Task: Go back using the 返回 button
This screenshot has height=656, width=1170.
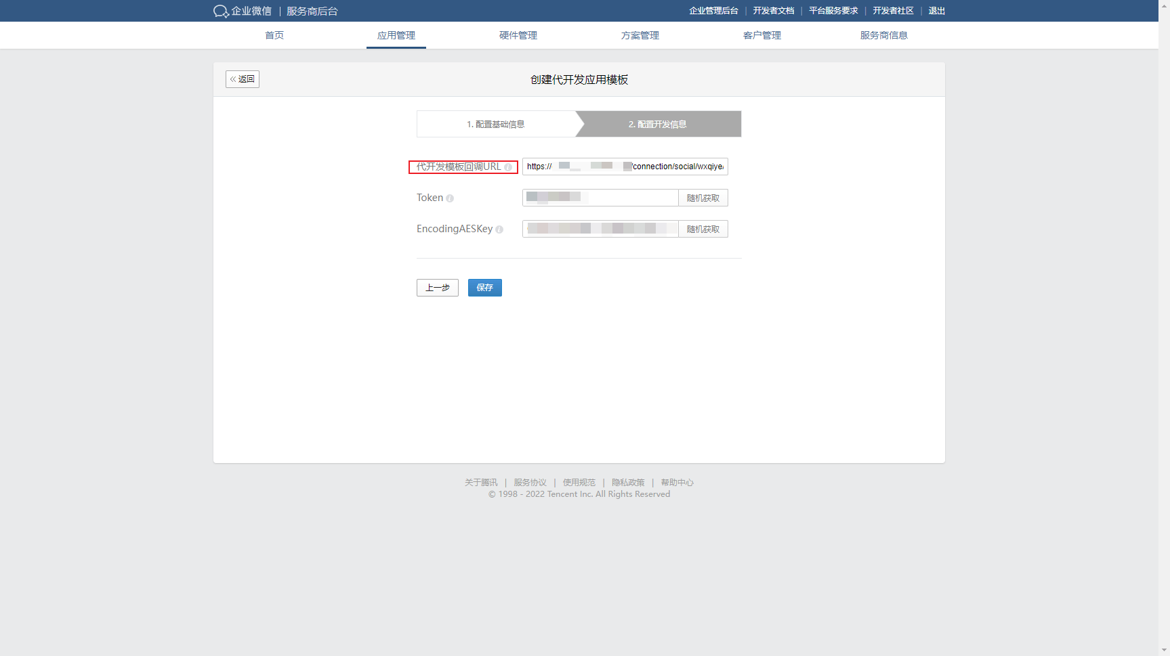Action: (243, 79)
